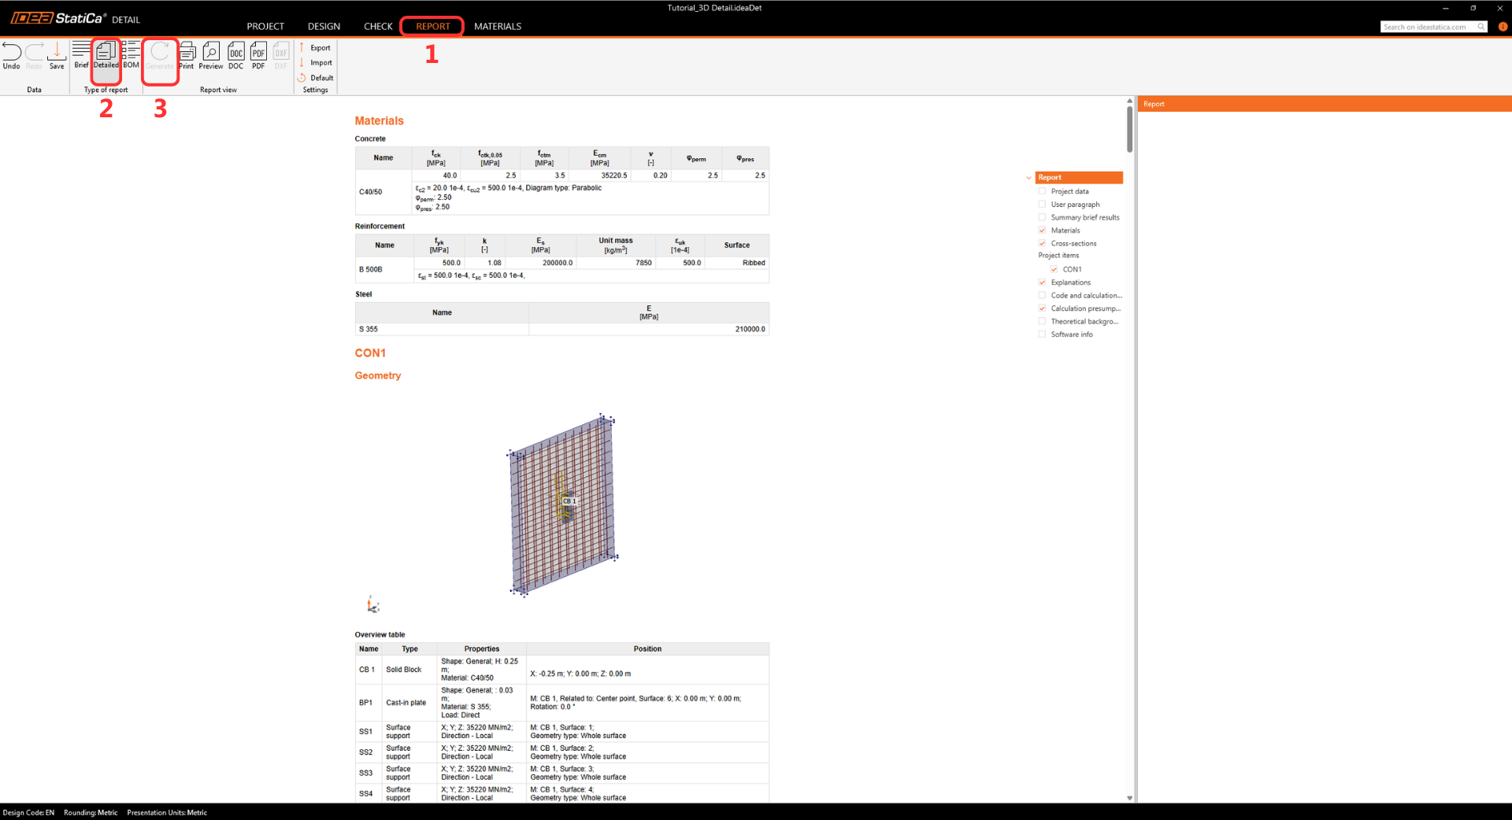Export report to DOC format
This screenshot has width=1512, height=820.
click(x=235, y=55)
